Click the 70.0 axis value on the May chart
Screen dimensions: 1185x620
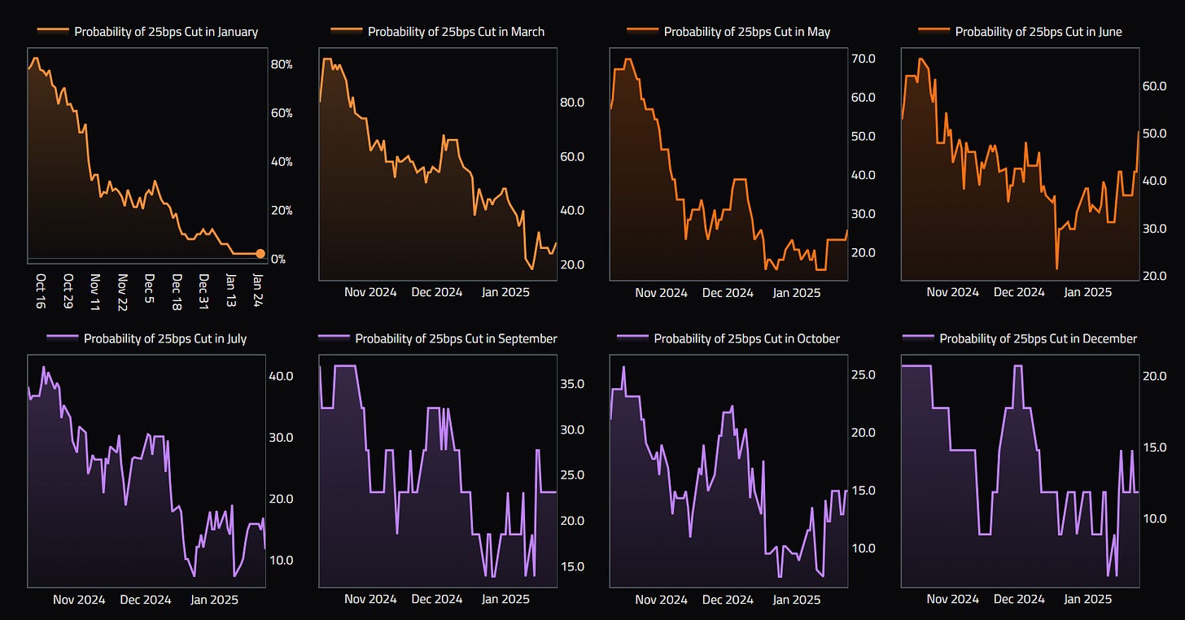(x=865, y=59)
